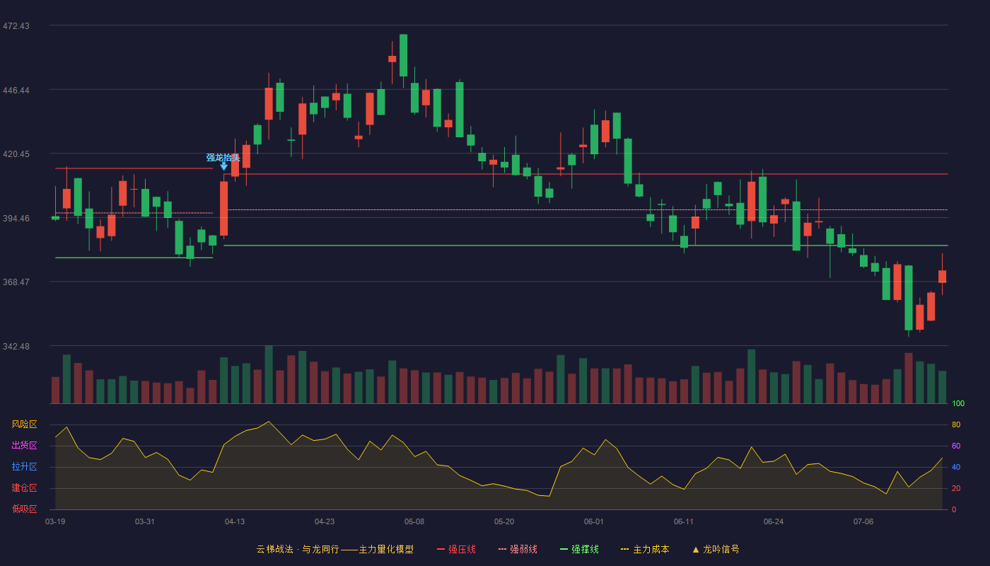Toggle the 主力成本 legend series
This screenshot has width=990, height=566.
(x=651, y=550)
